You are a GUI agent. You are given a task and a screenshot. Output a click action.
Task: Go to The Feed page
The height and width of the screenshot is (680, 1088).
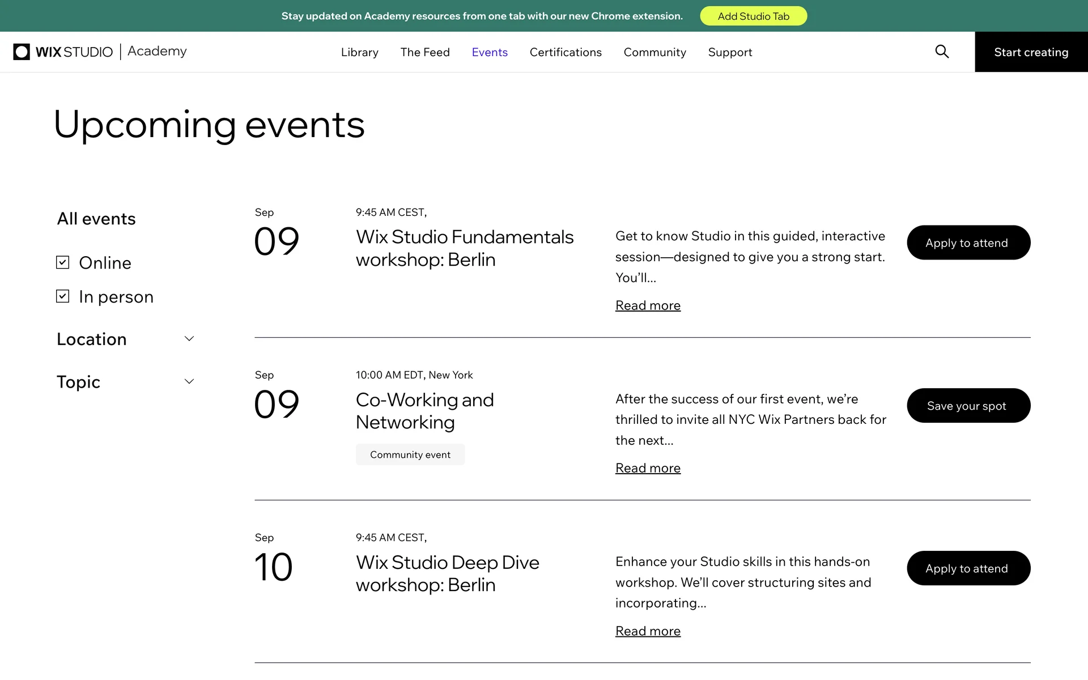pyautogui.click(x=425, y=52)
